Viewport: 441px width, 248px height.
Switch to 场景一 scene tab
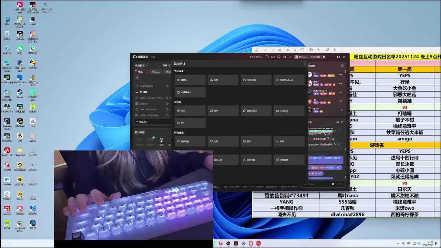pyautogui.click(x=141, y=72)
